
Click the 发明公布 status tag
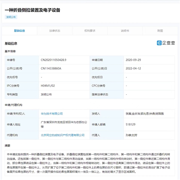[12, 17]
